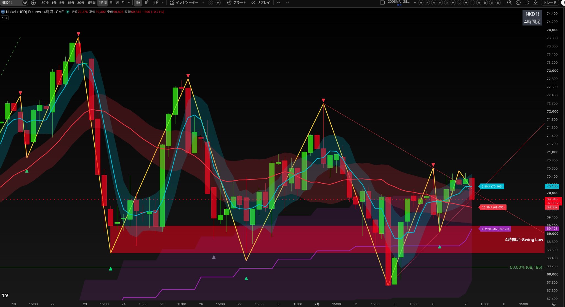Image resolution: width=565 pixels, height=307 pixels.
Task: Open the トレード trading panel button
Action: [x=550, y=2]
